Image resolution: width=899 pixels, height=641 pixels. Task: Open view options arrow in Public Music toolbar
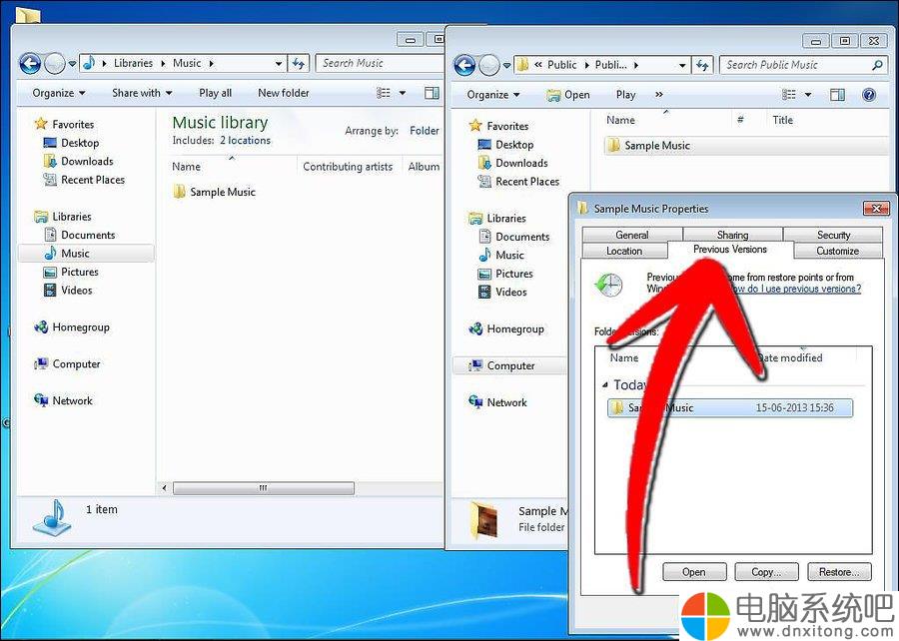pos(808,95)
